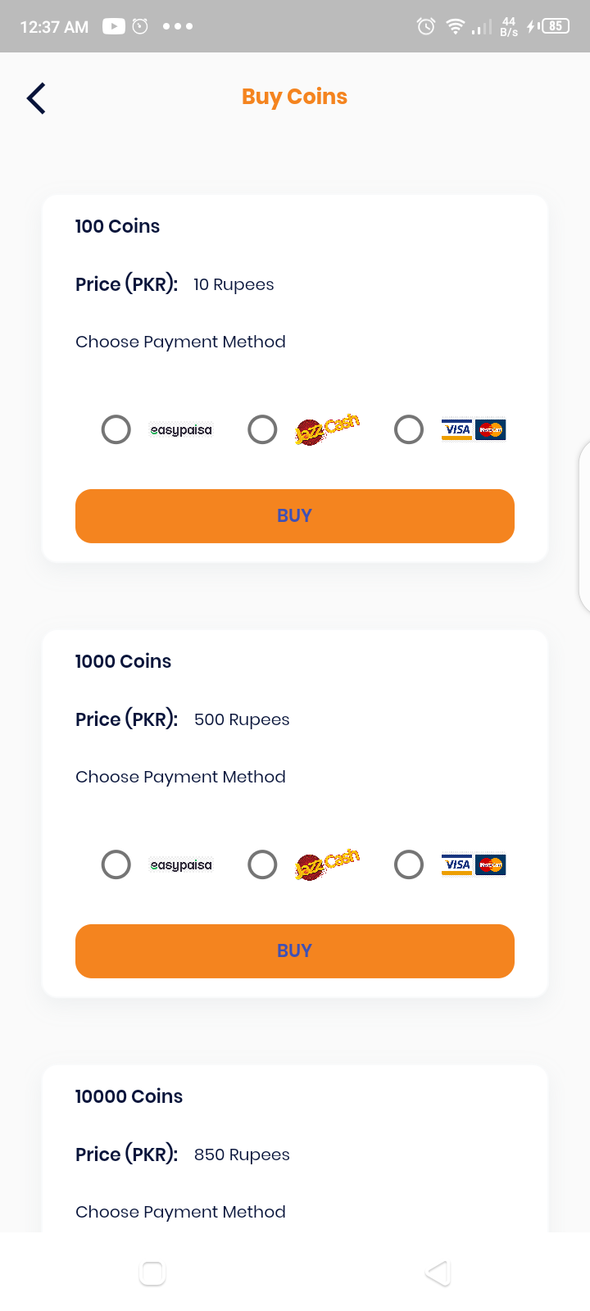Tap the Buy Coins page title

(295, 97)
